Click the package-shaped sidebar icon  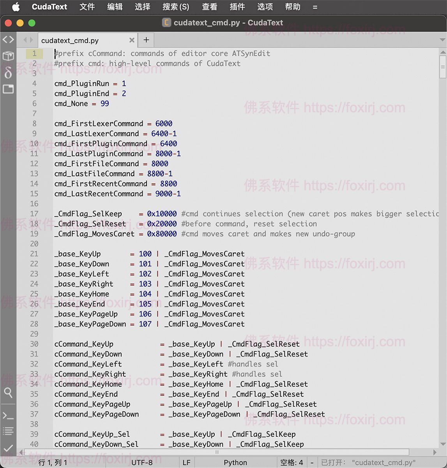8,56
